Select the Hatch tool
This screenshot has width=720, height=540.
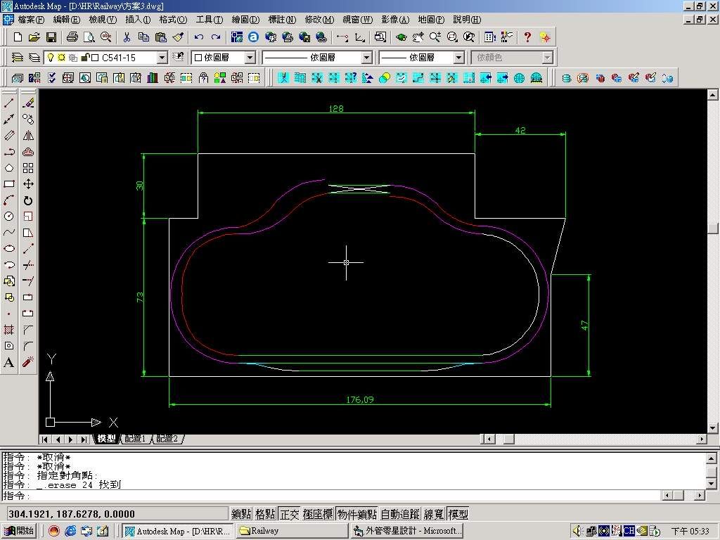(x=8, y=330)
